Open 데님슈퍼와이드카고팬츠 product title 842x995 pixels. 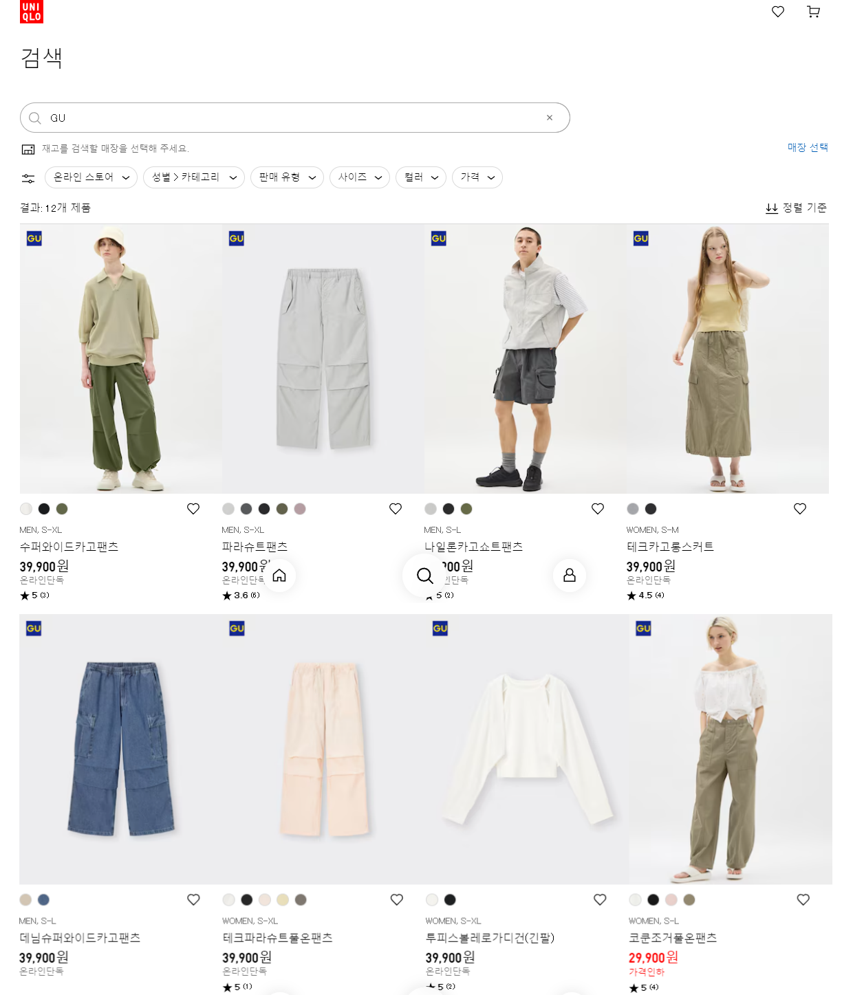(x=80, y=938)
